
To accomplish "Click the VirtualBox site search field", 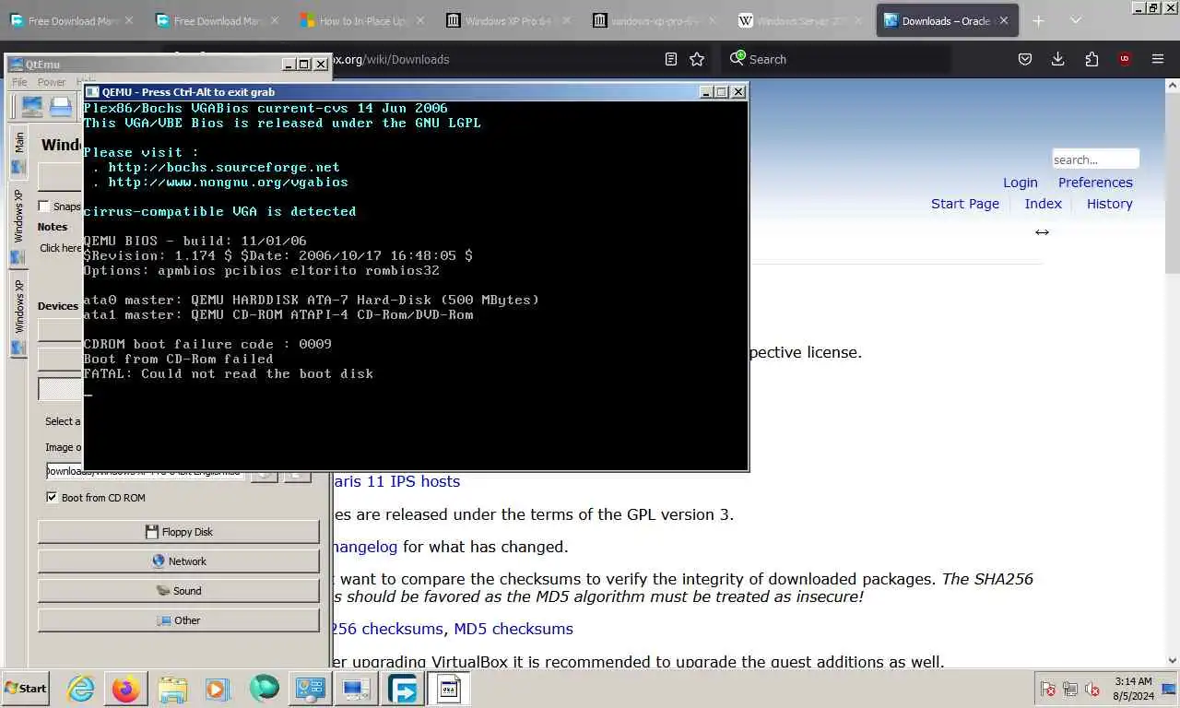I will 1095,159.
